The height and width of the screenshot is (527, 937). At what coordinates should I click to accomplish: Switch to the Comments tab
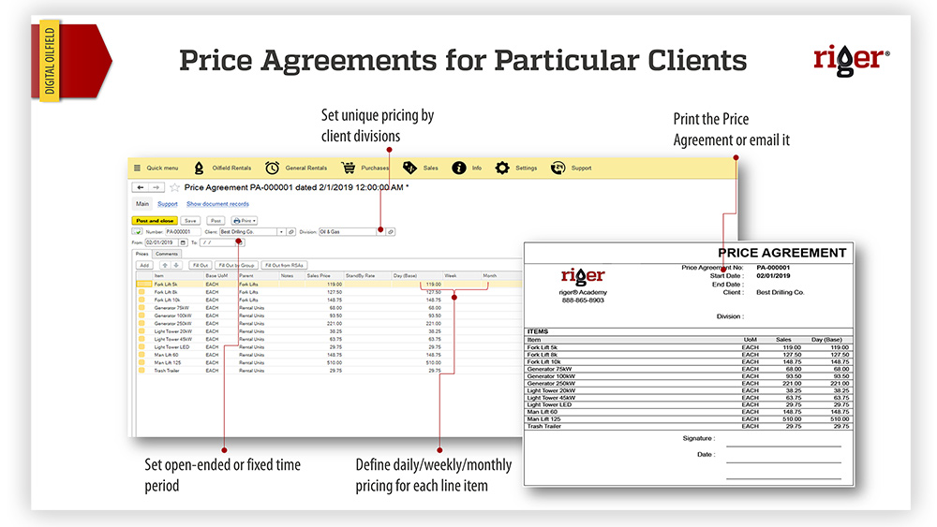pyautogui.click(x=167, y=254)
